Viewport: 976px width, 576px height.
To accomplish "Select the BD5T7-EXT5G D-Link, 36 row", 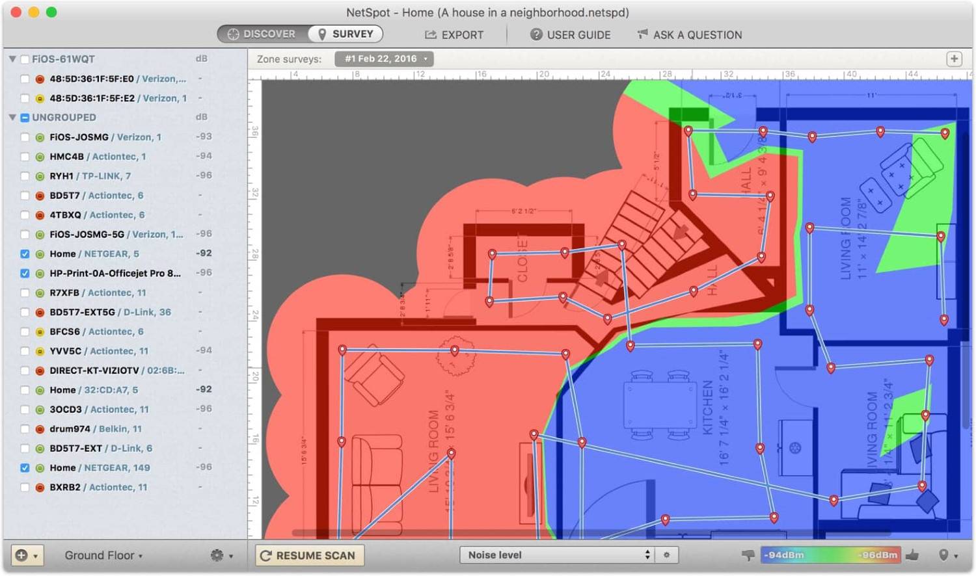I will 125,312.
